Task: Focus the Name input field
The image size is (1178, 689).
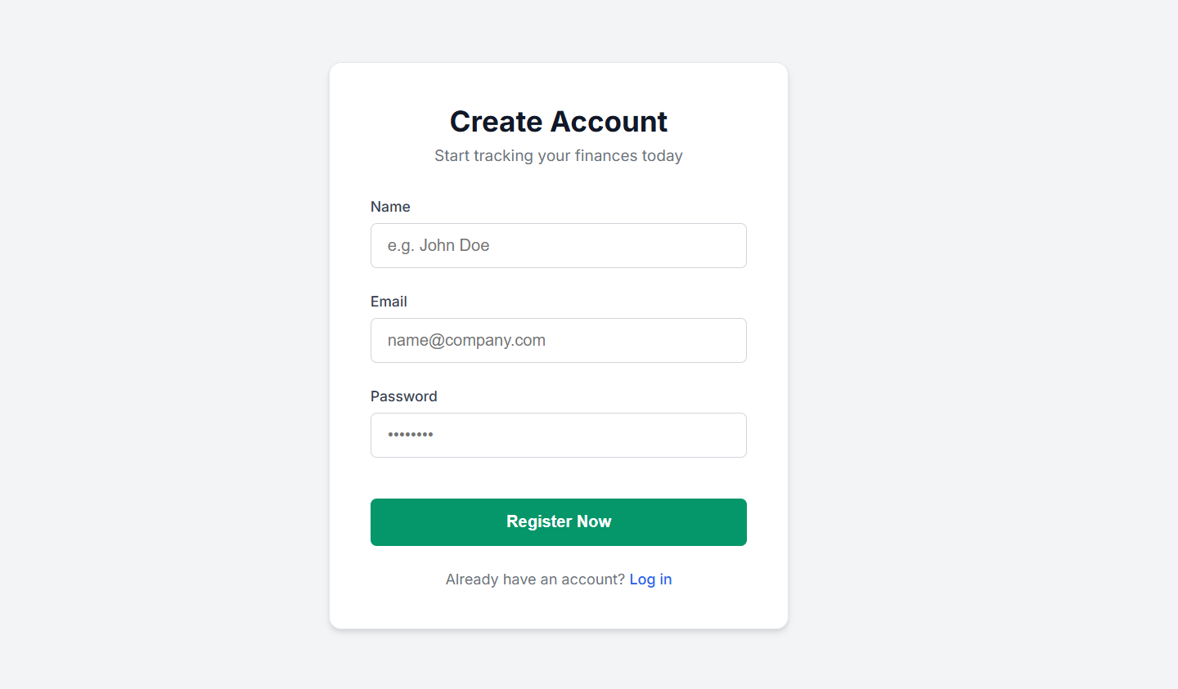Action: point(559,245)
